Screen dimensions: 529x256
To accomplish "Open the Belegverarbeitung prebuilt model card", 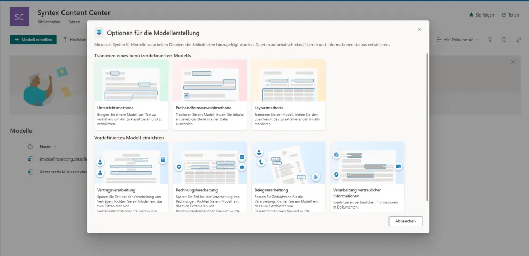I will 288,177.
